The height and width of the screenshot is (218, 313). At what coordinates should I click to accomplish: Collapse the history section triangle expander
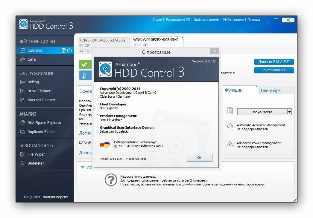point(83,167)
